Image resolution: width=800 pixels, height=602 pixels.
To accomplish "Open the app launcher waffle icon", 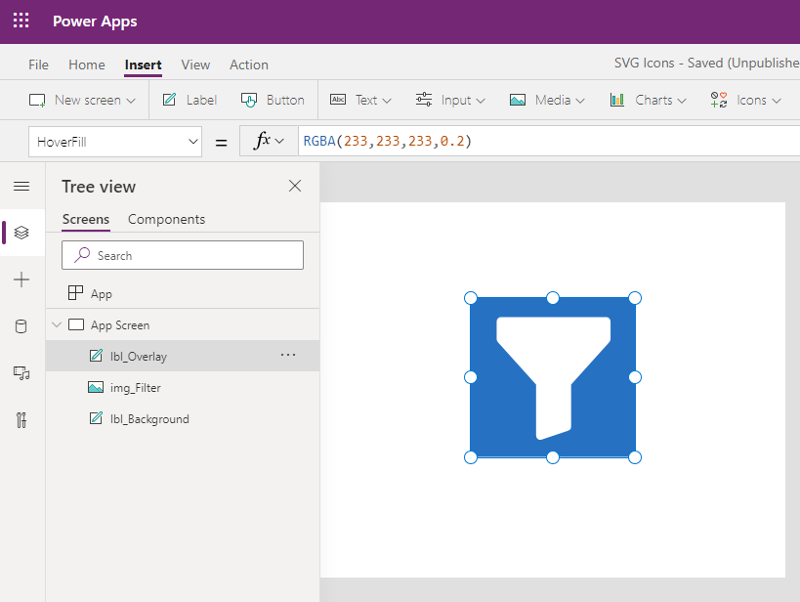I will 21,21.
